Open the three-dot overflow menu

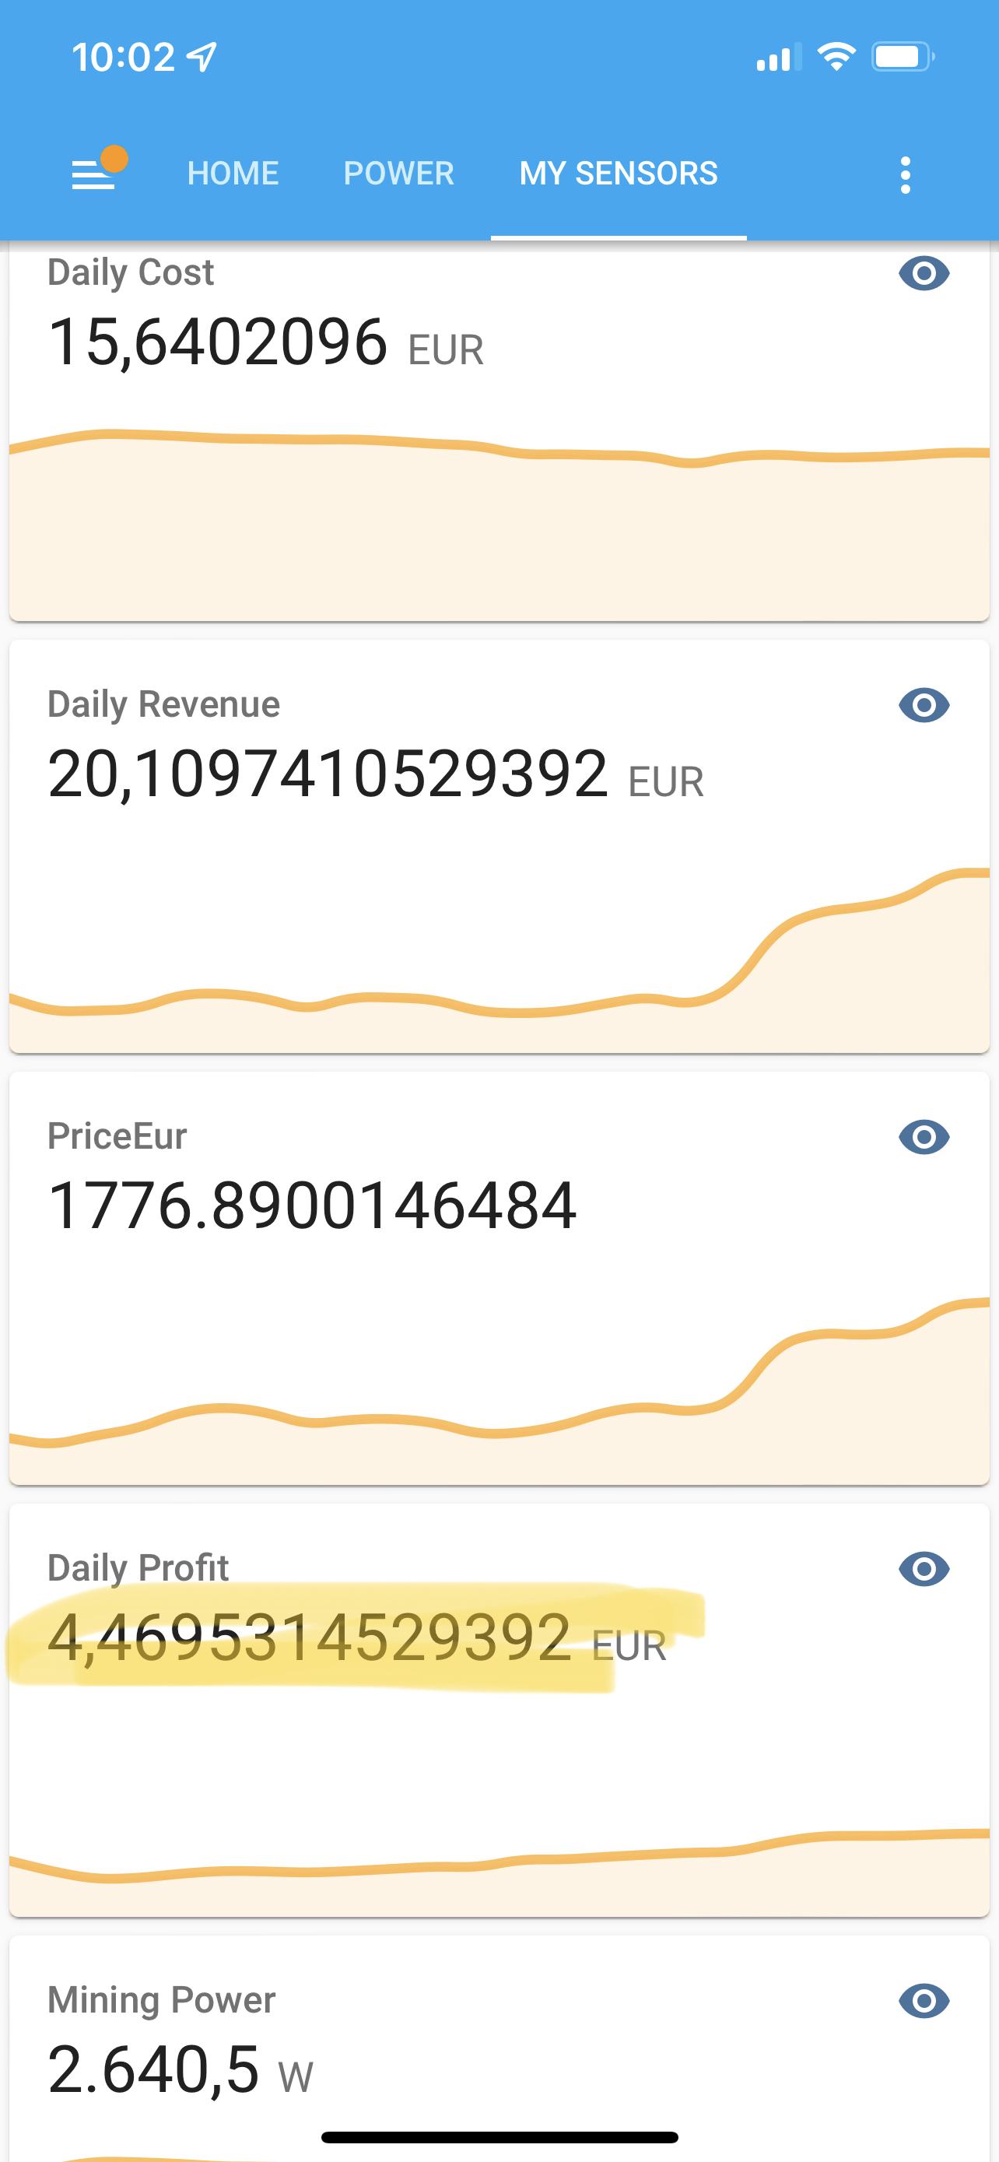(x=904, y=174)
